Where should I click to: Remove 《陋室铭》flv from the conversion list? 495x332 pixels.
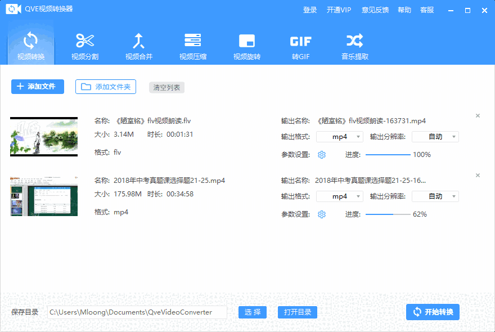(478, 115)
